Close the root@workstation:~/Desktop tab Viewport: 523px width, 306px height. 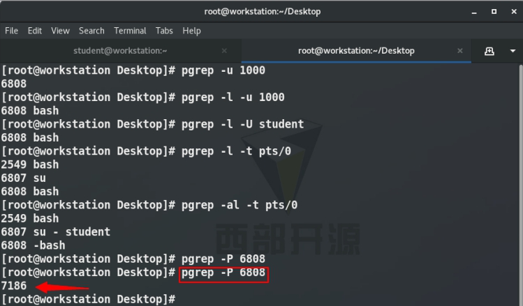pos(460,51)
